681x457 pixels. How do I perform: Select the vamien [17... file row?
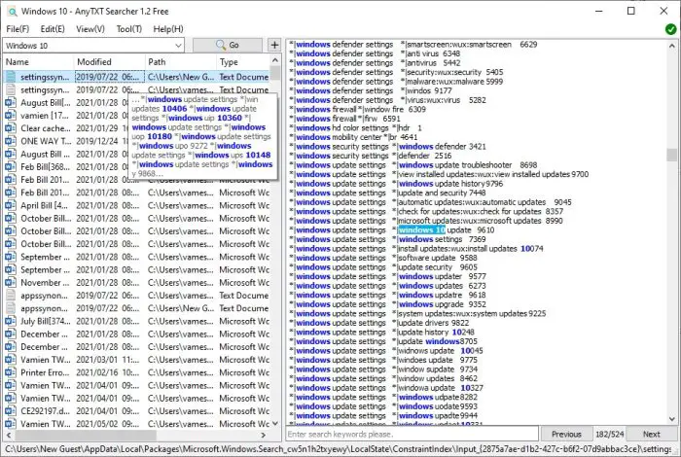tap(137, 116)
